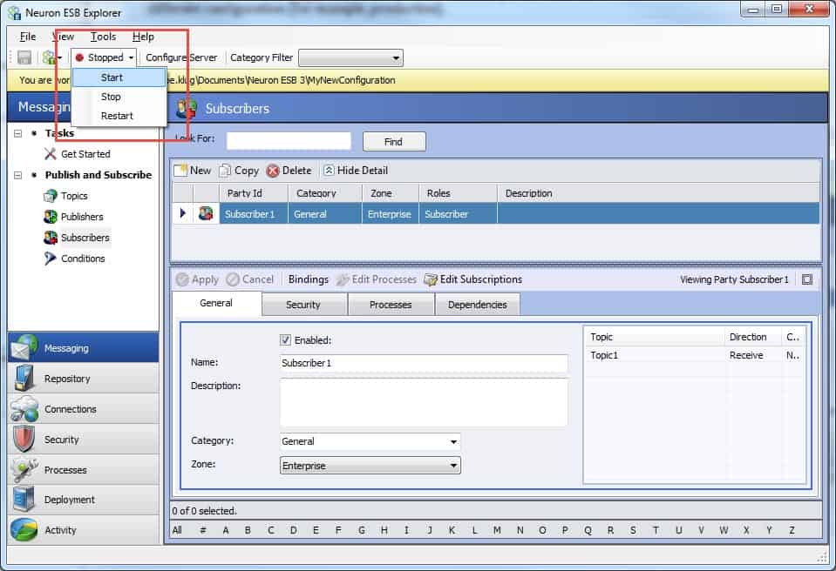Click the Copy icon in grid toolbar
The height and width of the screenshot is (571, 836).
tap(226, 171)
